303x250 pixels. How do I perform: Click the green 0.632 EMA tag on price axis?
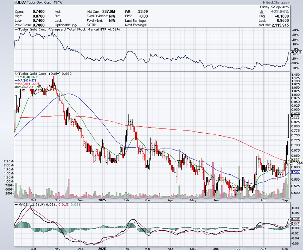pos(295,160)
